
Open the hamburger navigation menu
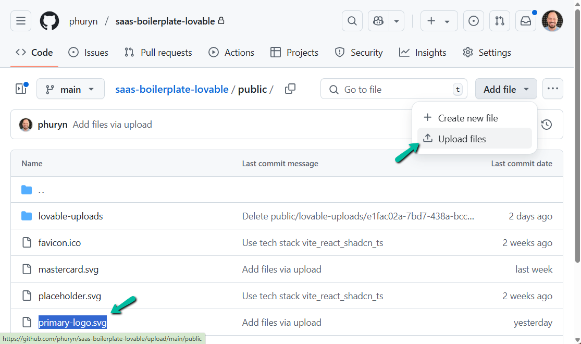pyautogui.click(x=21, y=21)
